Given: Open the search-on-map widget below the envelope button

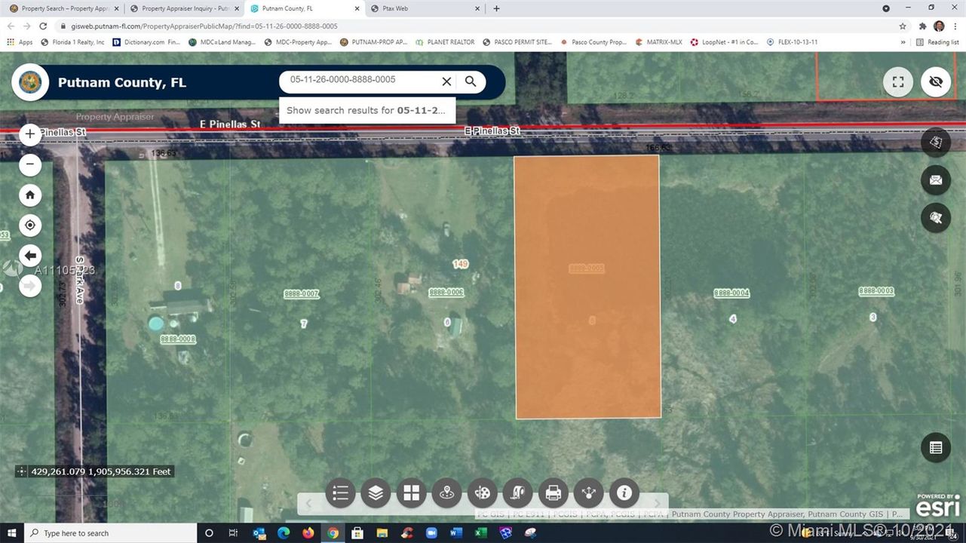Looking at the screenshot, I should pyautogui.click(x=936, y=218).
